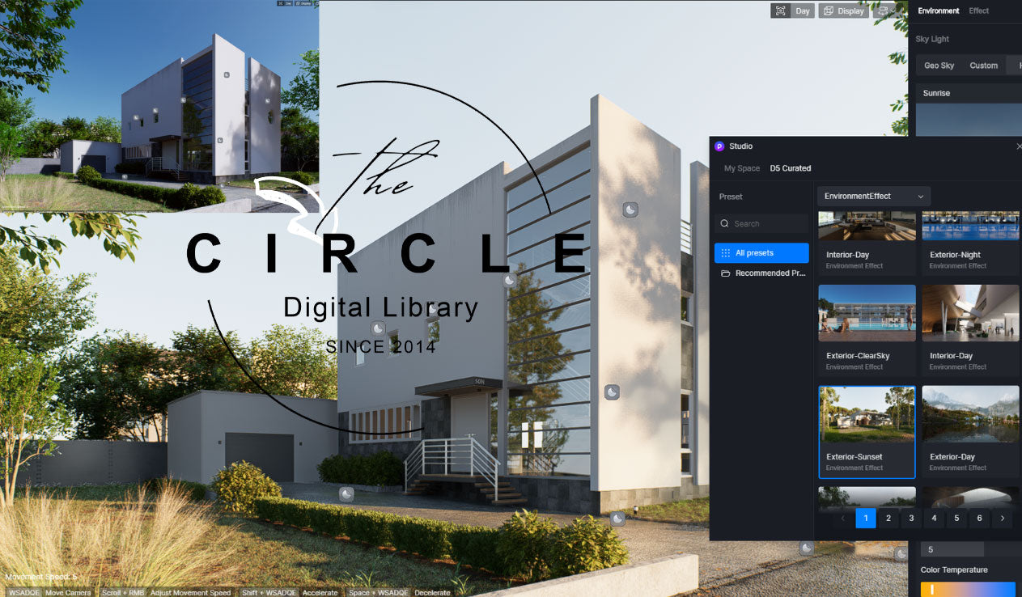This screenshot has height=597, width=1022.
Task: Select presets page 1
Action: (x=866, y=519)
